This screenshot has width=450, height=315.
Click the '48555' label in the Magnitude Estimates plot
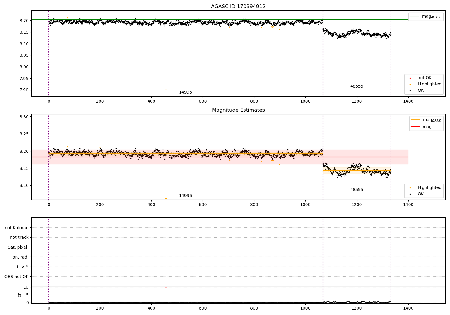click(x=357, y=190)
